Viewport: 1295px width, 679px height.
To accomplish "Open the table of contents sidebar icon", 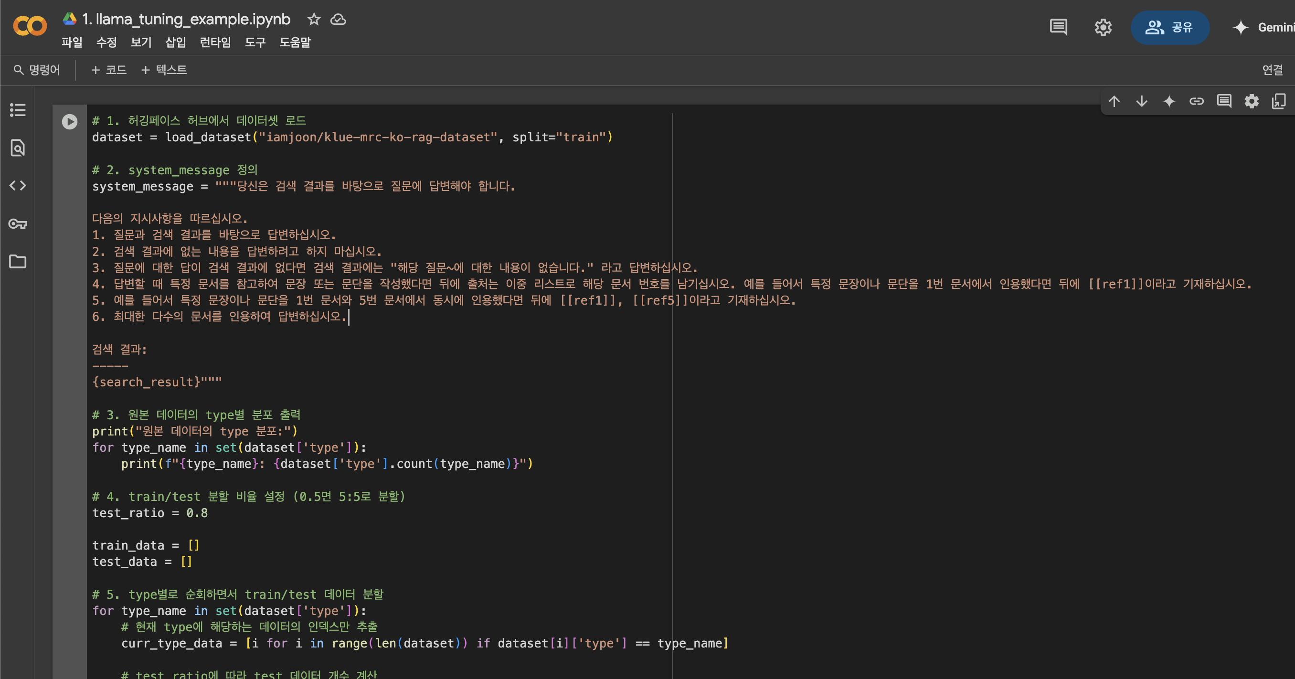I will [x=18, y=109].
